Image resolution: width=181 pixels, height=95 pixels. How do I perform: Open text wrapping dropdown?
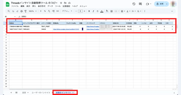(133, 11)
